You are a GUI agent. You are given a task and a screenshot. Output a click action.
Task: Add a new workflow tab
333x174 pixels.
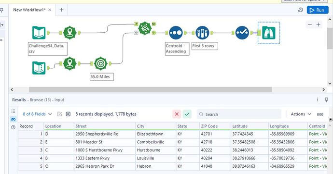(x=61, y=10)
